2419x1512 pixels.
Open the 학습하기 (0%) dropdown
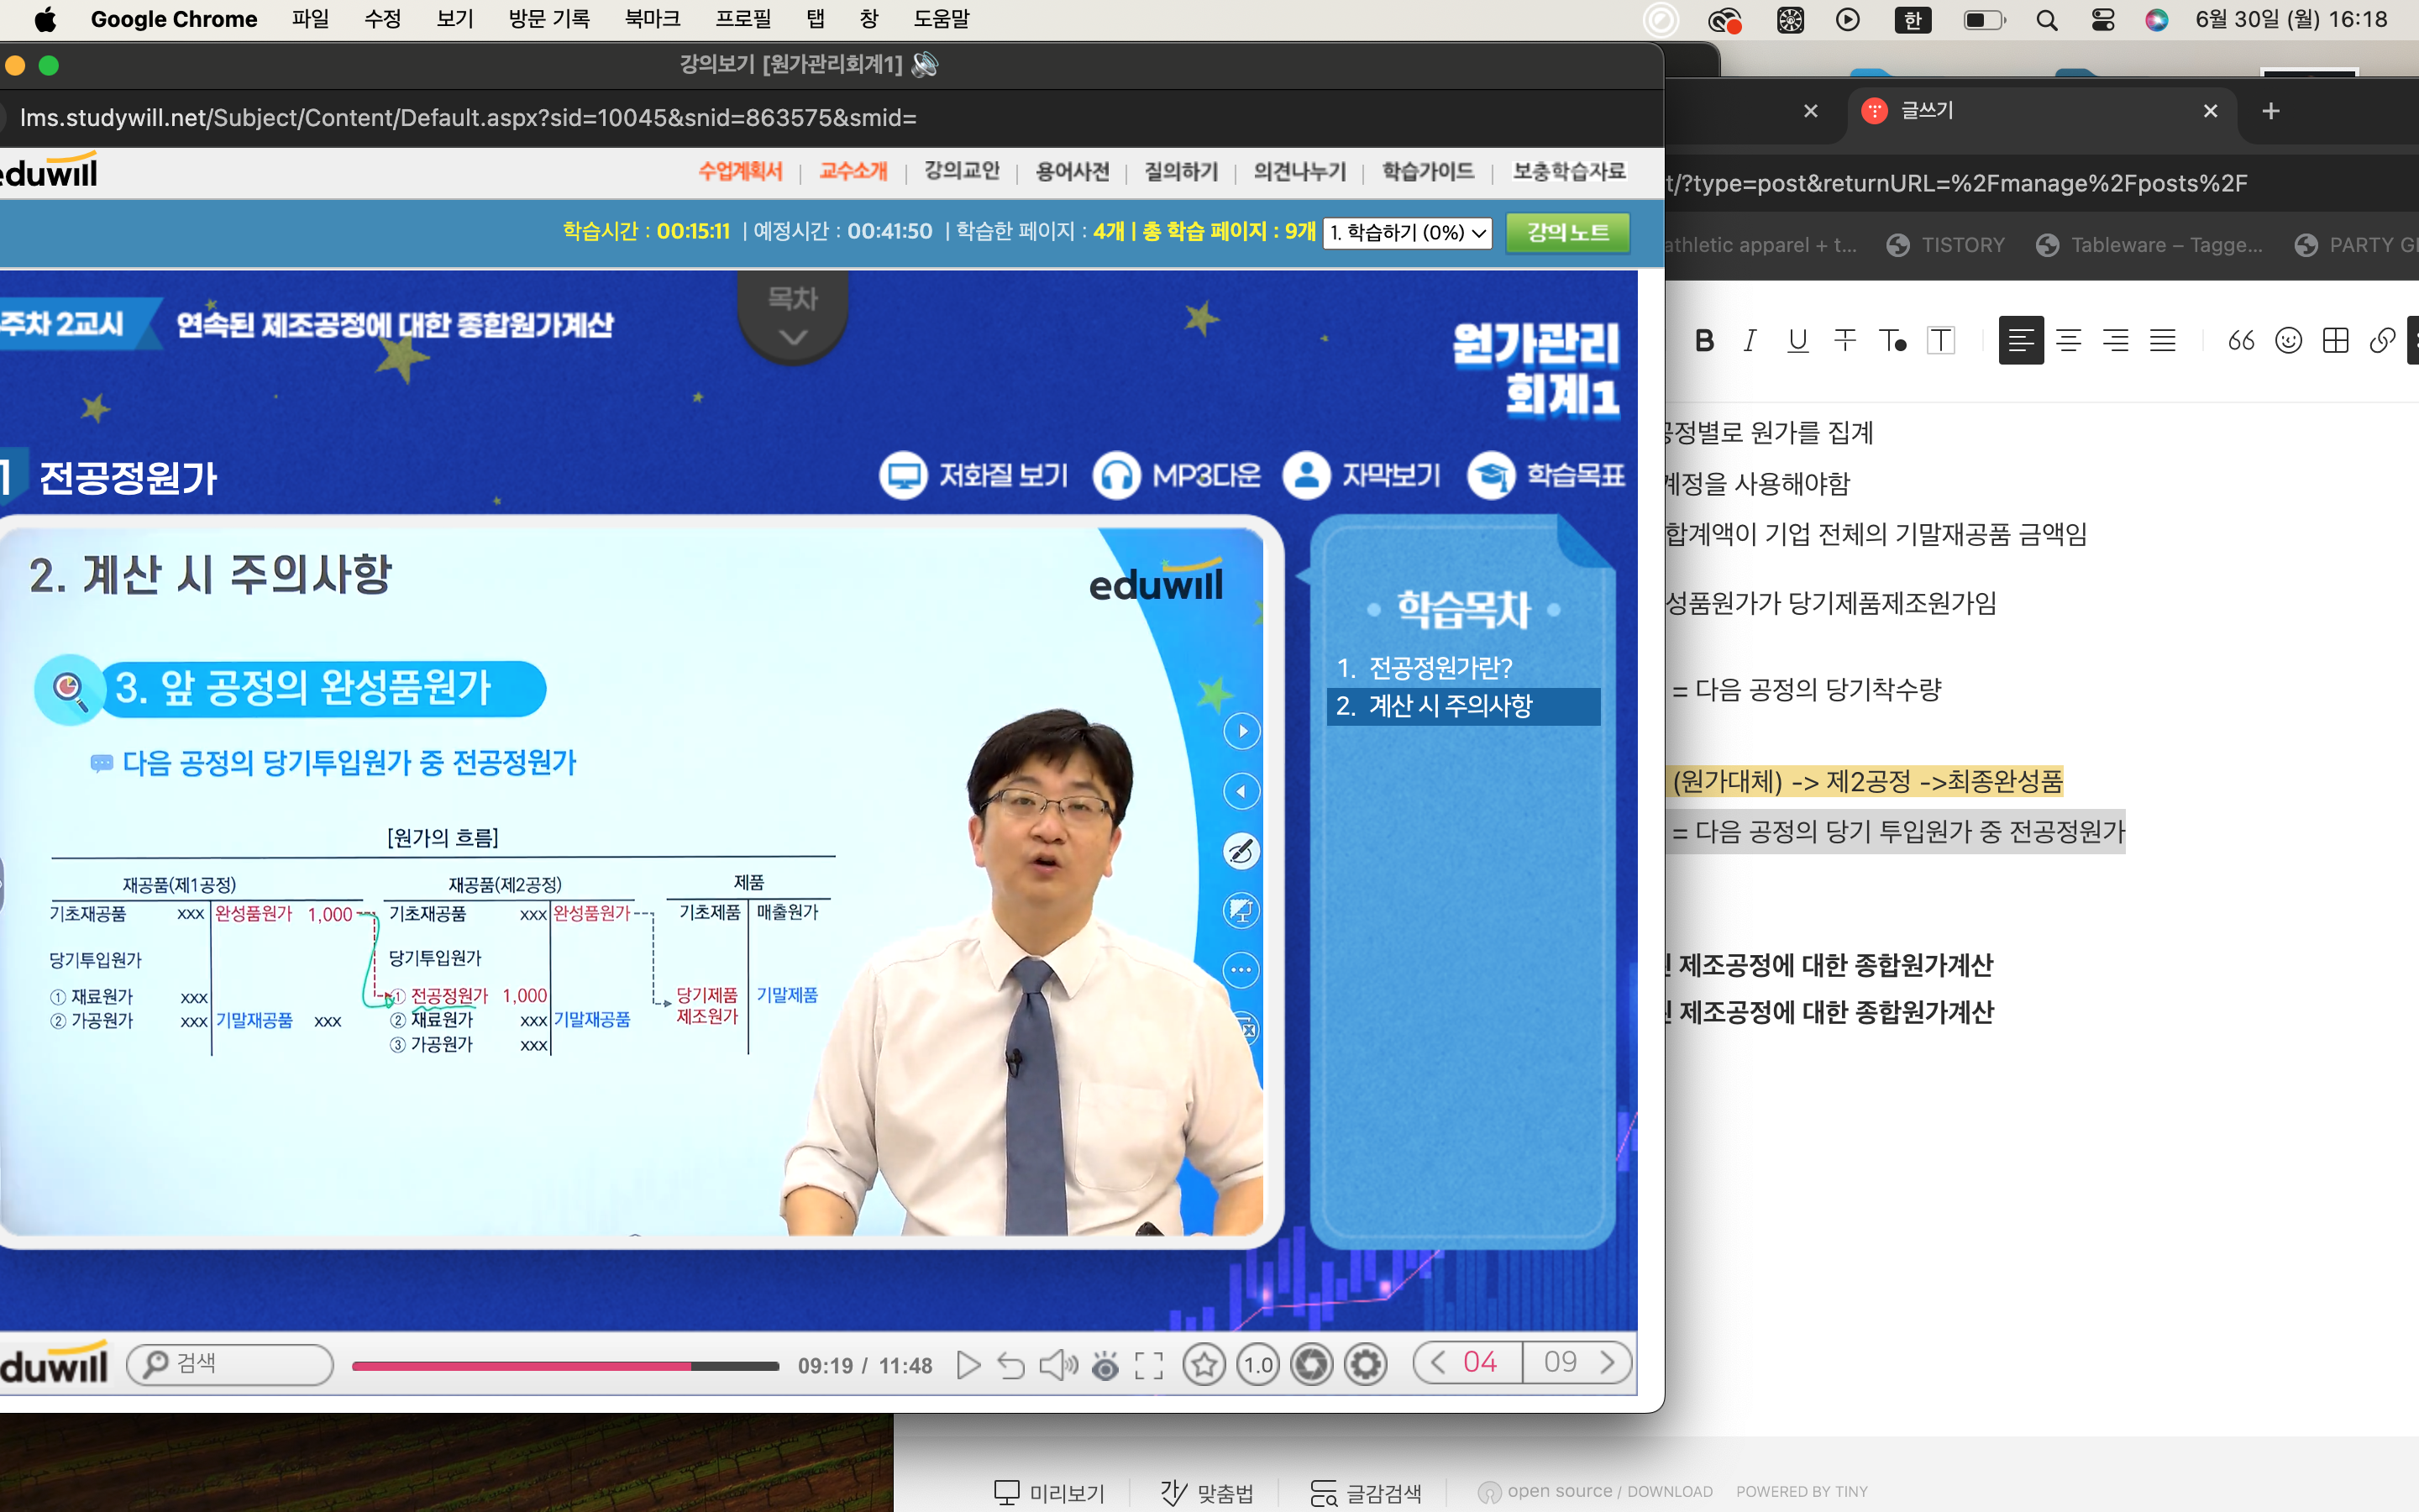pos(1406,233)
